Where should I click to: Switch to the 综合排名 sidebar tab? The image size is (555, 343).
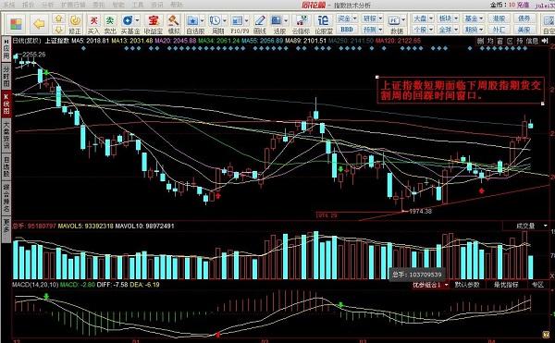[x=6, y=198]
